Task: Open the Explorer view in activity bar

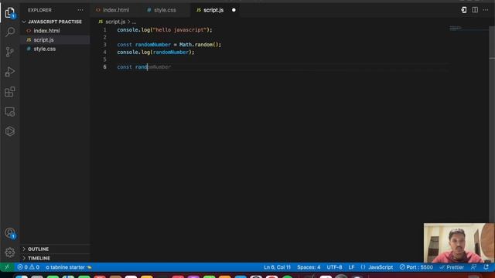Action: [10, 12]
